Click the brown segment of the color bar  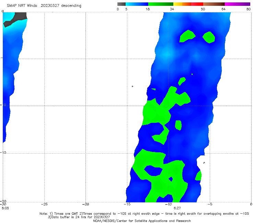pos(214,4)
